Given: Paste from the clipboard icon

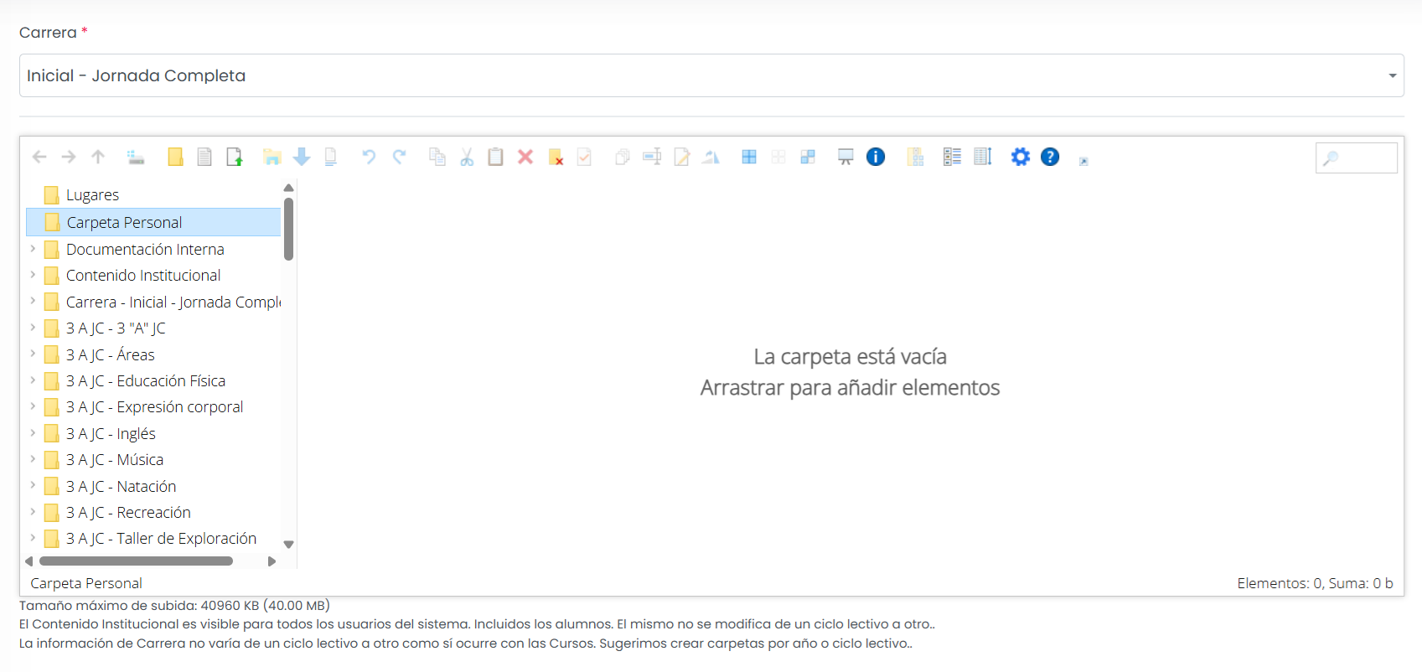Looking at the screenshot, I should 496,157.
